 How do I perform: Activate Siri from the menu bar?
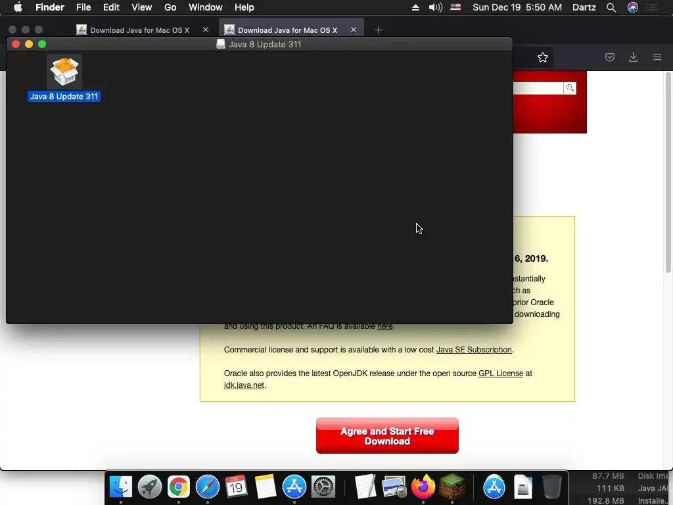[633, 7]
